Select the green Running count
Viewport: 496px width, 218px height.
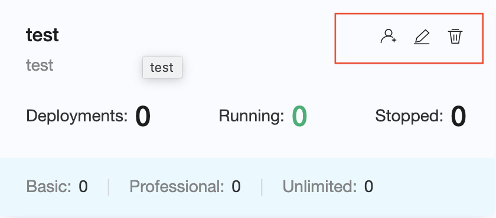(x=299, y=117)
